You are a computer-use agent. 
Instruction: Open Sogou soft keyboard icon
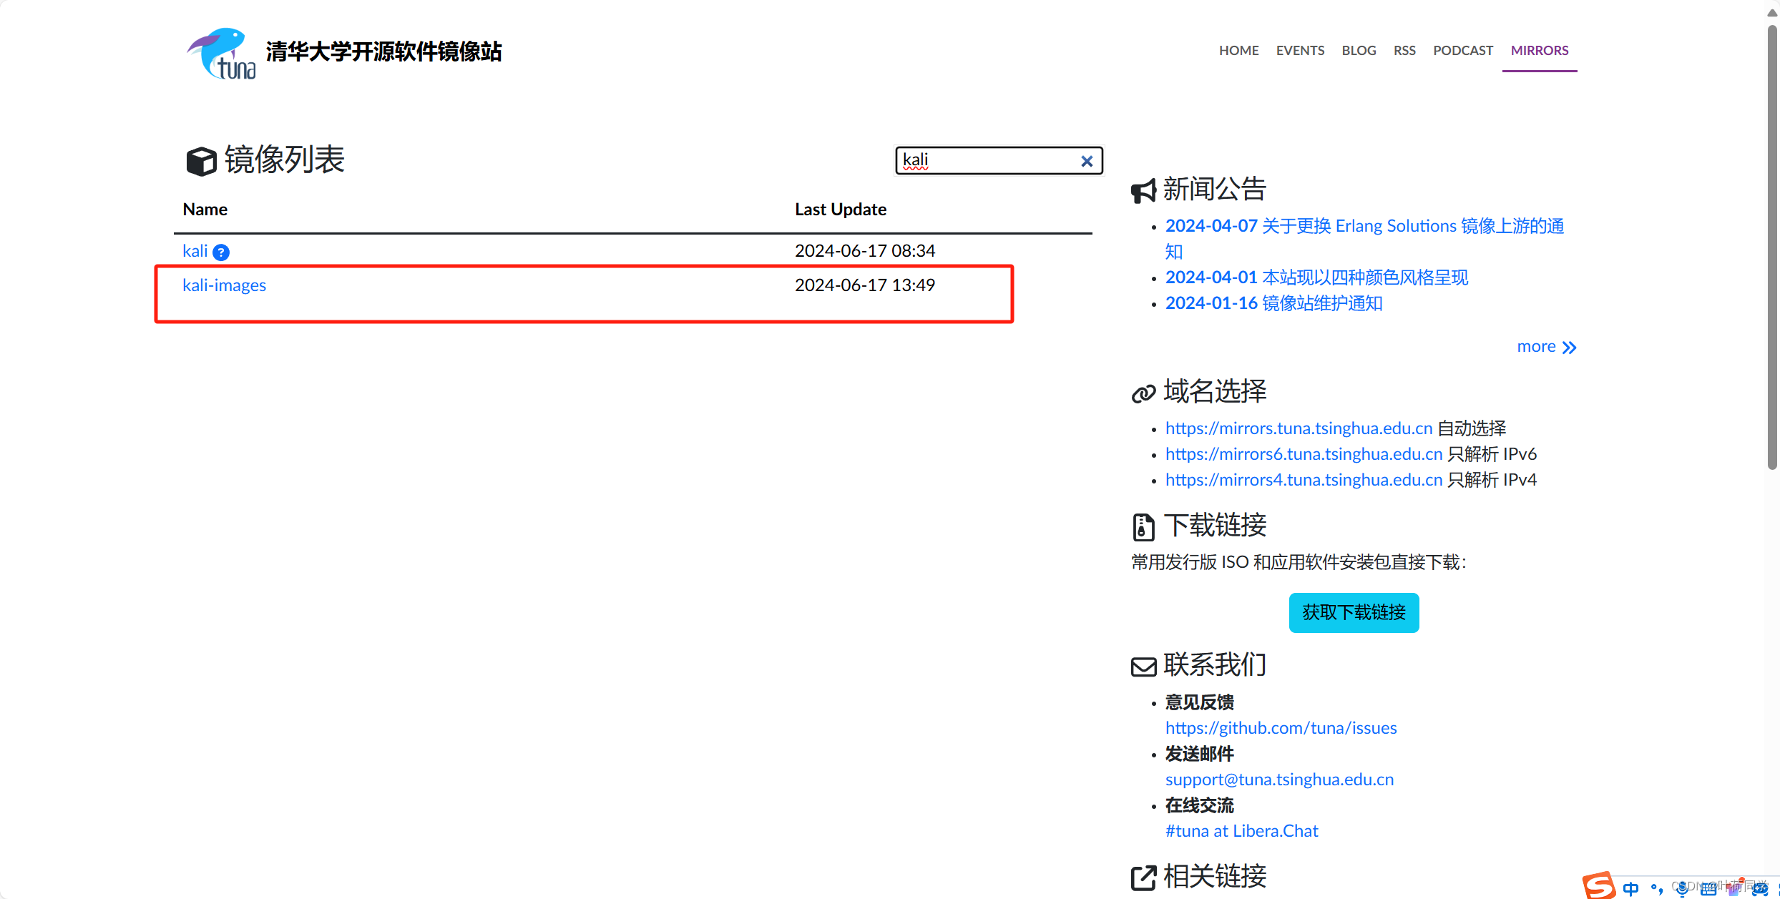[x=1708, y=889]
